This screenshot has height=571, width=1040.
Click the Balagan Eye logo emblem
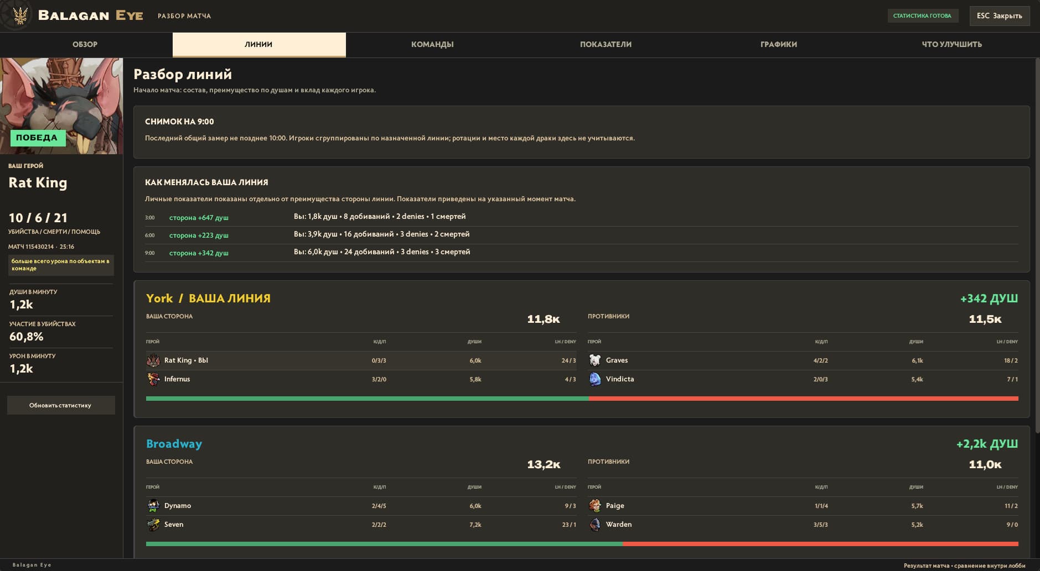(19, 15)
